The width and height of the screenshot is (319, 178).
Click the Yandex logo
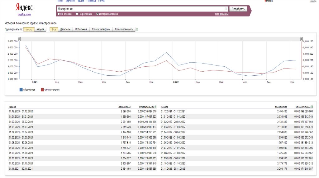[x=24, y=8]
